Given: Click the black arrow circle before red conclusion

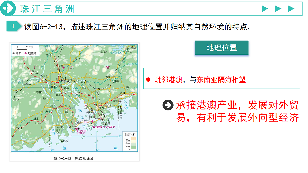Looking at the screenshot, I should click(168, 105).
